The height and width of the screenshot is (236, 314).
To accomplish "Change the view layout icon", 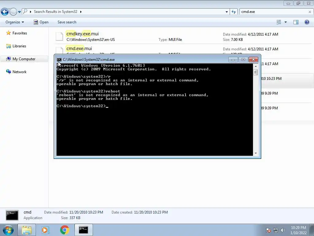I will pyautogui.click(x=279, y=22).
